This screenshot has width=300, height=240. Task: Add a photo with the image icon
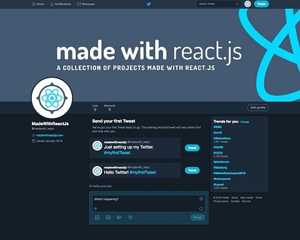click(97, 217)
